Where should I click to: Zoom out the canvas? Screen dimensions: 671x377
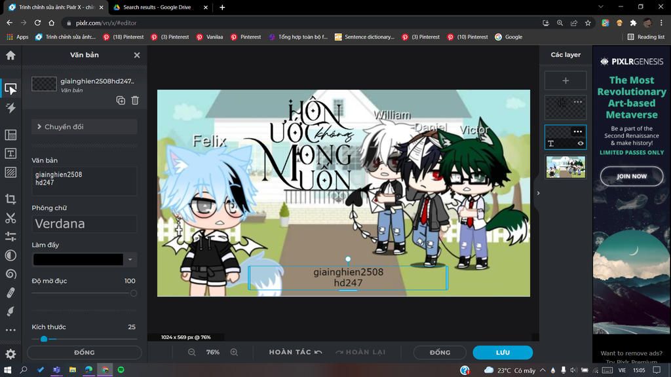pos(192,352)
